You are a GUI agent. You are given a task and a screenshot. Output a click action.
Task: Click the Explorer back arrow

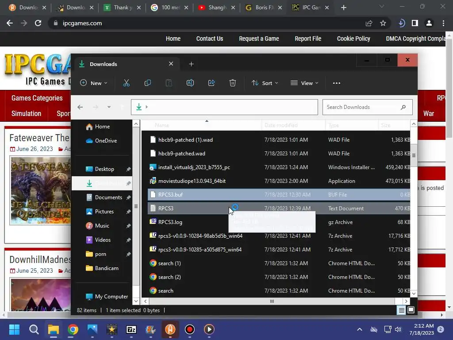tap(80, 107)
